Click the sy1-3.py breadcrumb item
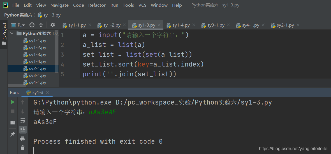 [49, 15]
